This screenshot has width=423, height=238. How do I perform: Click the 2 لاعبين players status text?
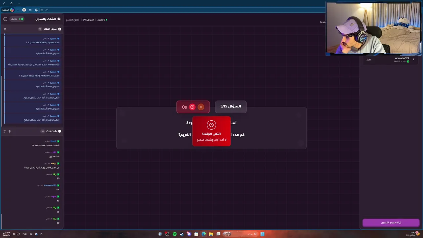pos(102,20)
